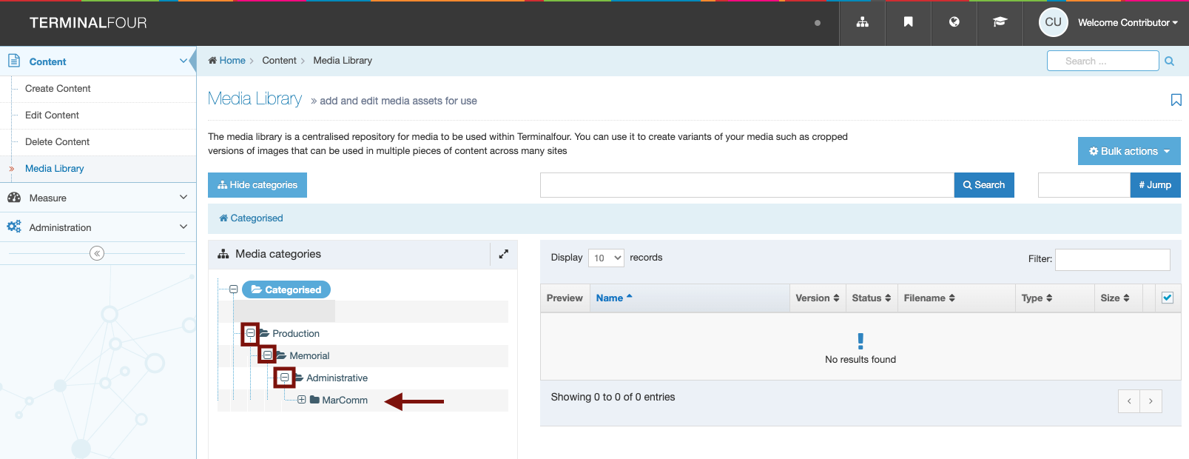This screenshot has width=1189, height=459.
Task: Collapse the Administrative category node
Action: [x=285, y=378]
